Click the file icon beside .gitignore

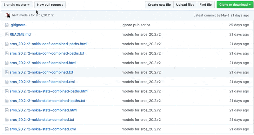[7, 25]
